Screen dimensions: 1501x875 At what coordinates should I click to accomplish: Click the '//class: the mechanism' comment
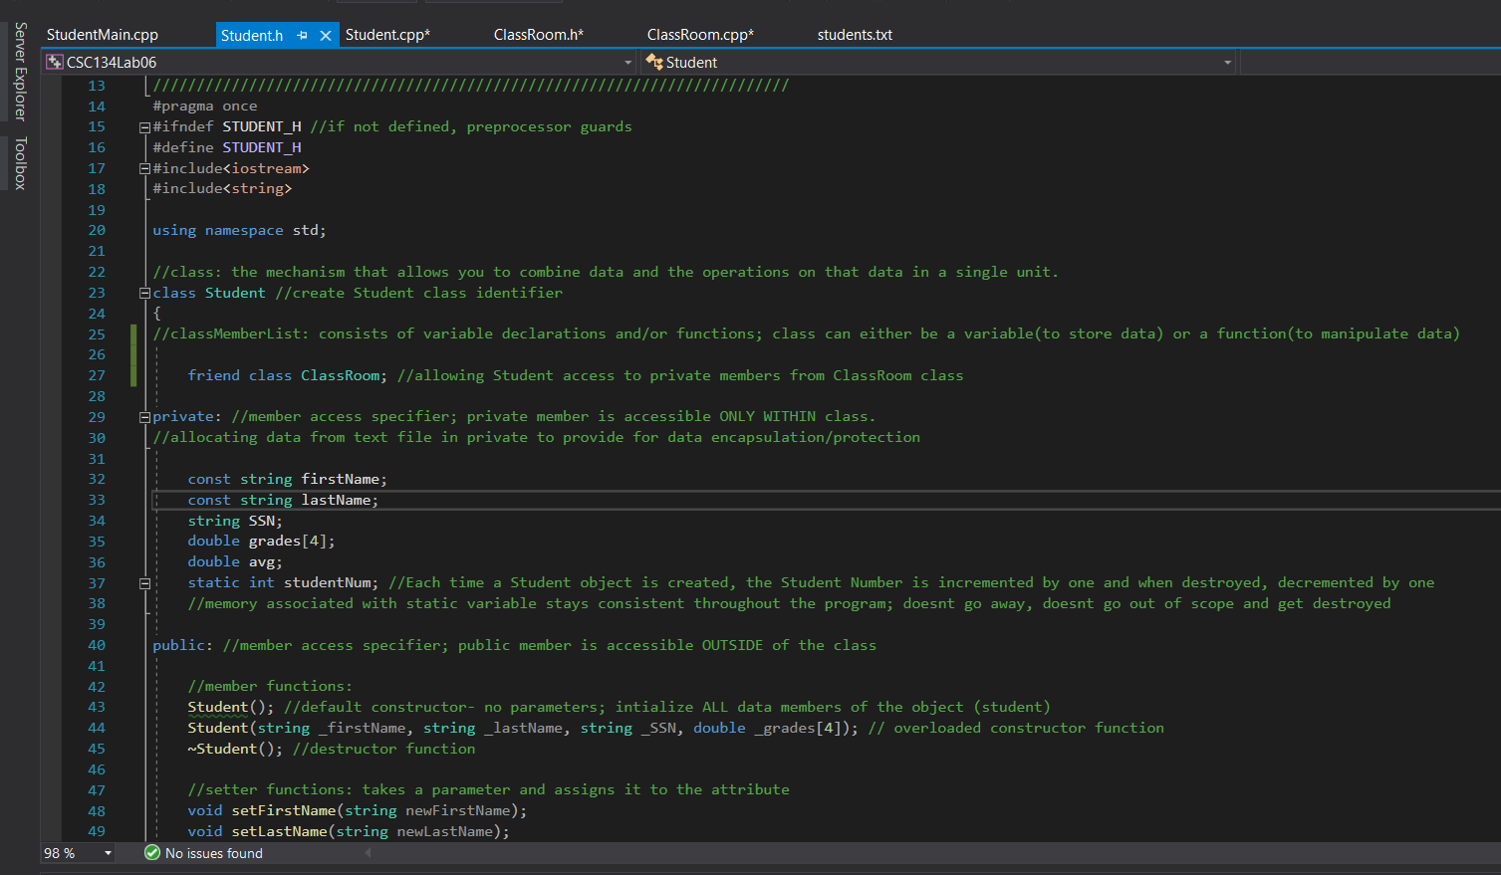pyautogui.click(x=606, y=272)
